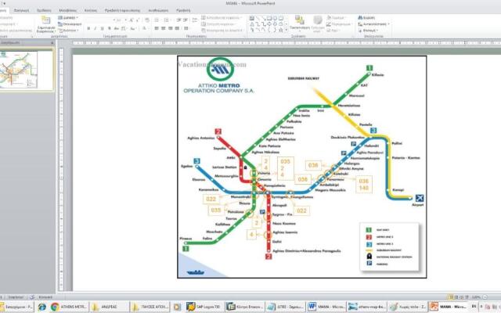Close the slides thumbnail pane
Image resolution: width=501 pixels, height=313 pixels.
(52, 42)
